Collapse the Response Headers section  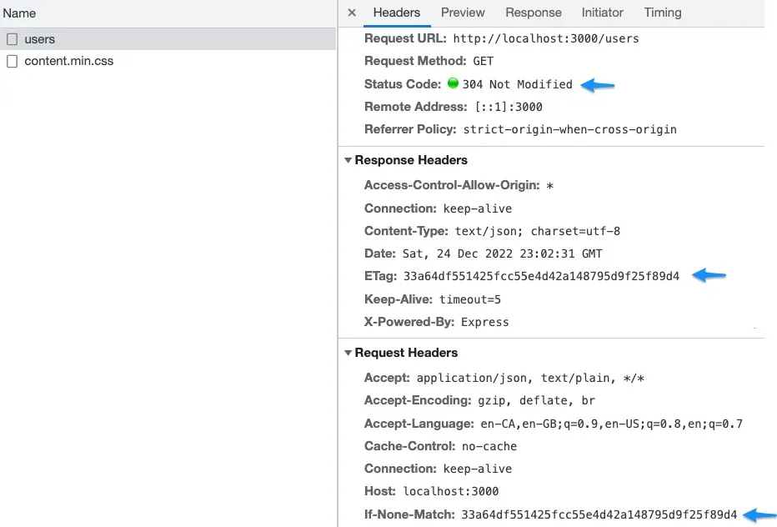pyautogui.click(x=348, y=160)
